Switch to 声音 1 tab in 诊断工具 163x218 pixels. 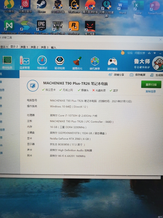(24, 47)
